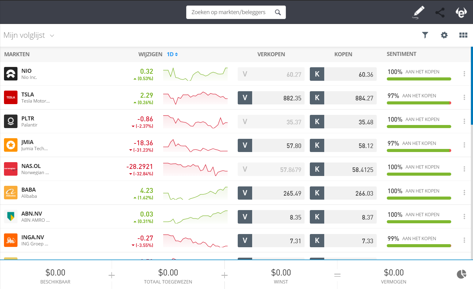Viewport: 473px width, 289px height.
Task: Buy NIO at 60.36
Action: click(x=343, y=74)
